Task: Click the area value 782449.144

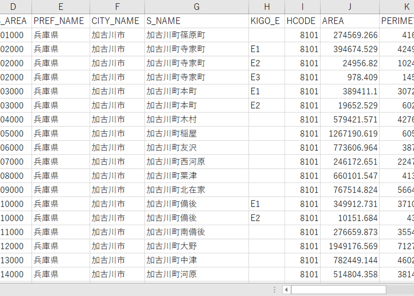Action: tap(350, 260)
